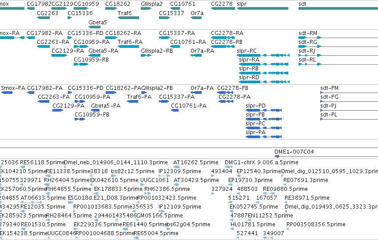Click the sdt-RL transcript

[338, 64]
